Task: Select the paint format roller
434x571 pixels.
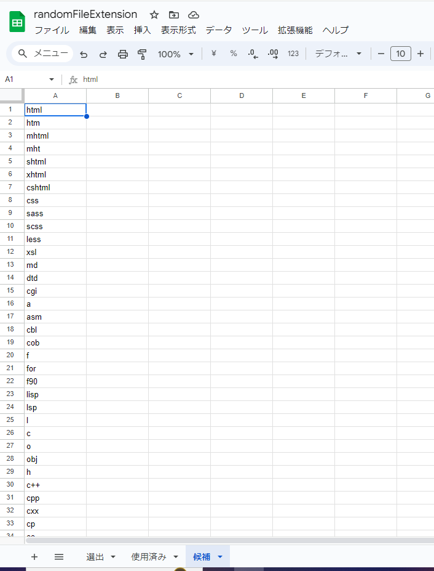Action: [142, 54]
